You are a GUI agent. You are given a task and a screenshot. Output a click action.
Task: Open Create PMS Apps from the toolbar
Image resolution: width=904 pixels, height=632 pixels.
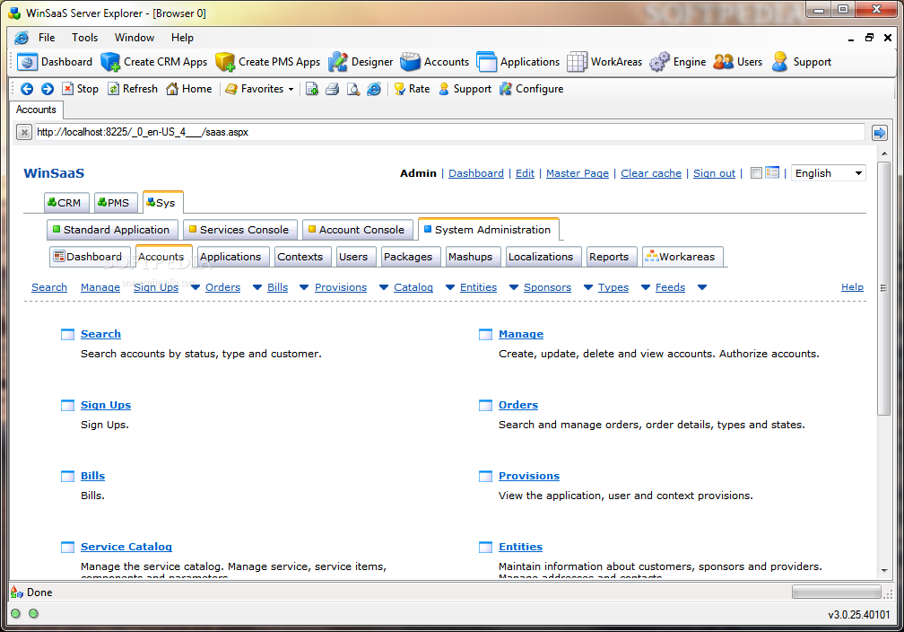pos(267,62)
